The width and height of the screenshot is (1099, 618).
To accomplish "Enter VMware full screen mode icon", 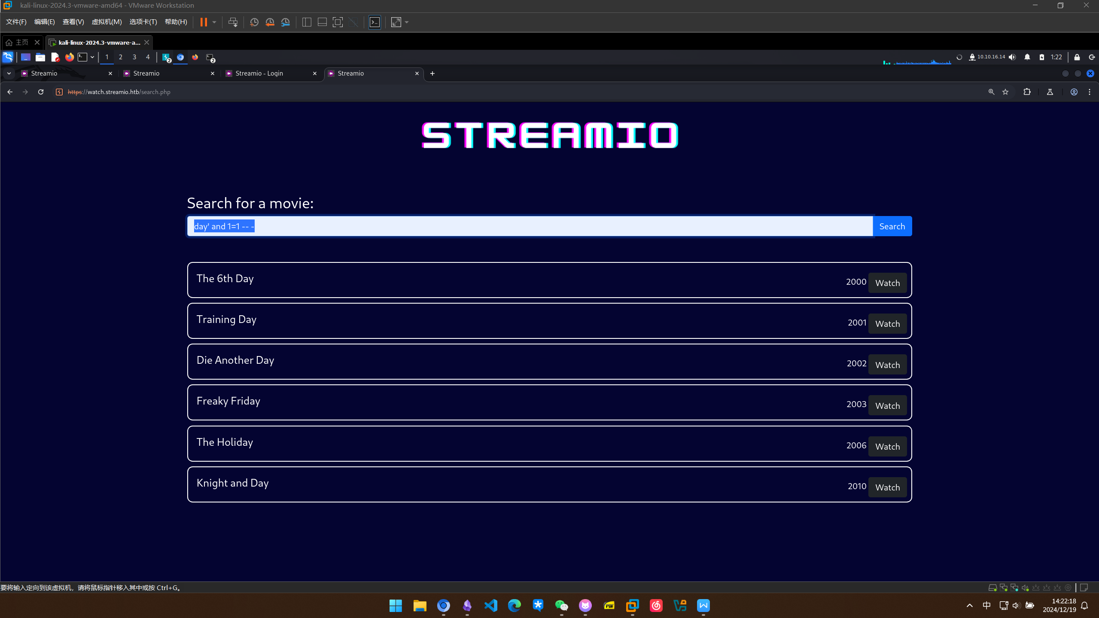I will coord(338,22).
